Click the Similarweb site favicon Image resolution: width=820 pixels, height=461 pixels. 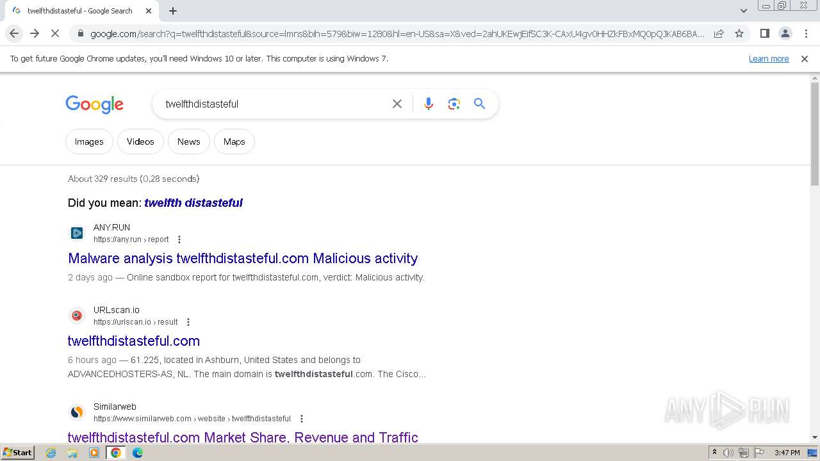tap(77, 412)
